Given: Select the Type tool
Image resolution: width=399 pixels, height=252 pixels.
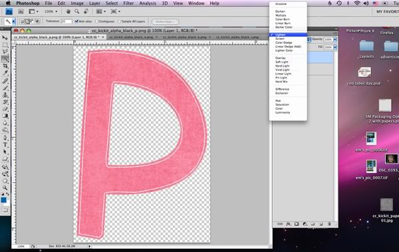Looking at the screenshot, I should coord(5,145).
